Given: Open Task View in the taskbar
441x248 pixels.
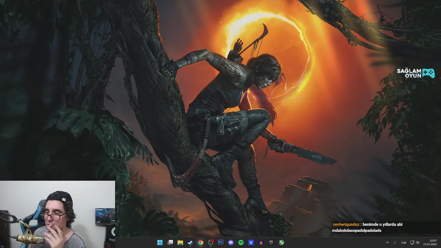Looking at the screenshot, I should click(x=170, y=242).
